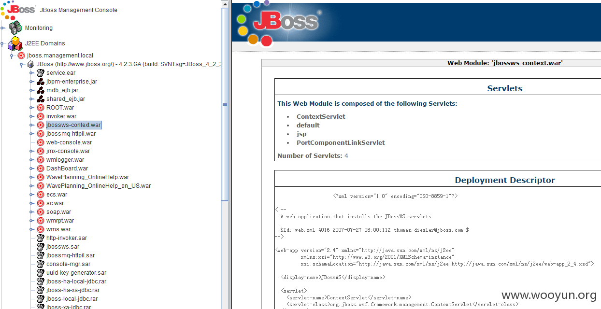Expand the ROOT.war node
The width and height of the screenshot is (601, 309).
click(31, 108)
